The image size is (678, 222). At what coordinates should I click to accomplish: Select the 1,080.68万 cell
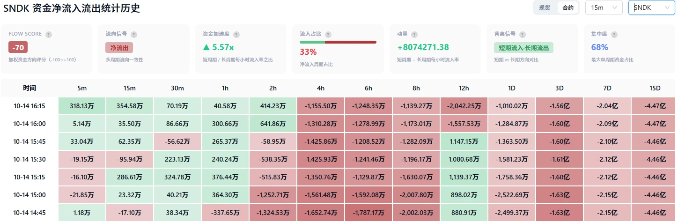coord(464,159)
